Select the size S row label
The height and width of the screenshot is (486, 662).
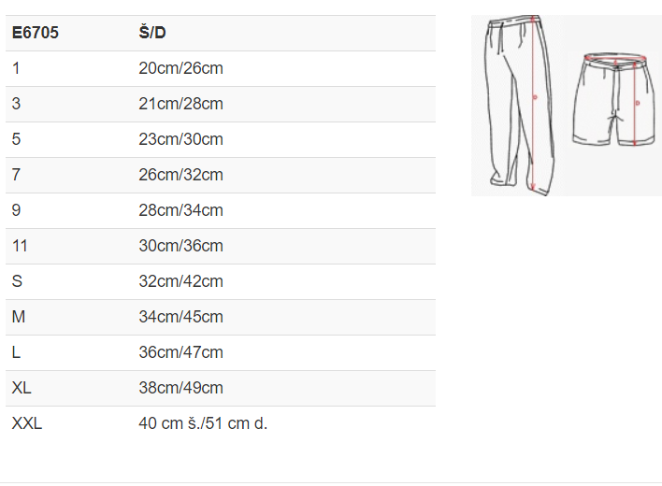tap(17, 281)
